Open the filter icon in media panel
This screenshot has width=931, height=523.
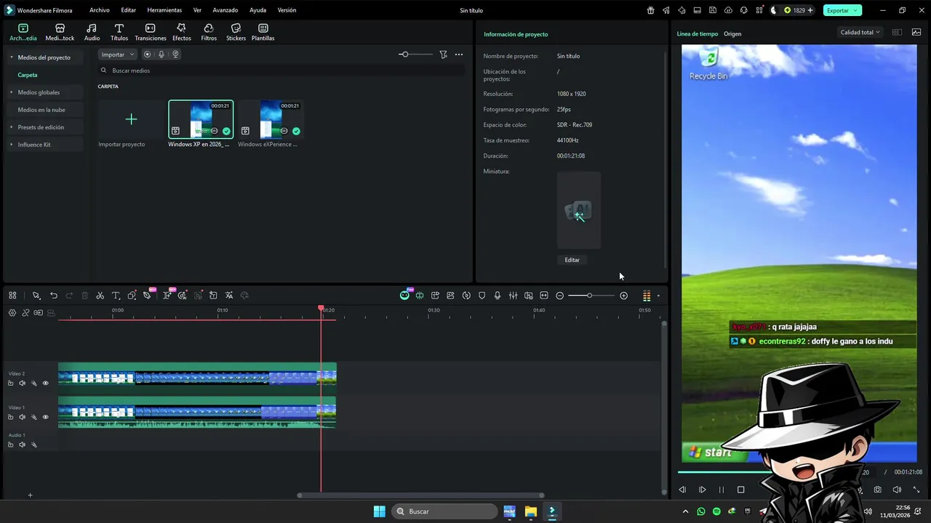[x=443, y=54]
